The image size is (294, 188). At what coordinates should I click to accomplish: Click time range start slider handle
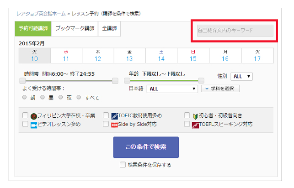22,81
